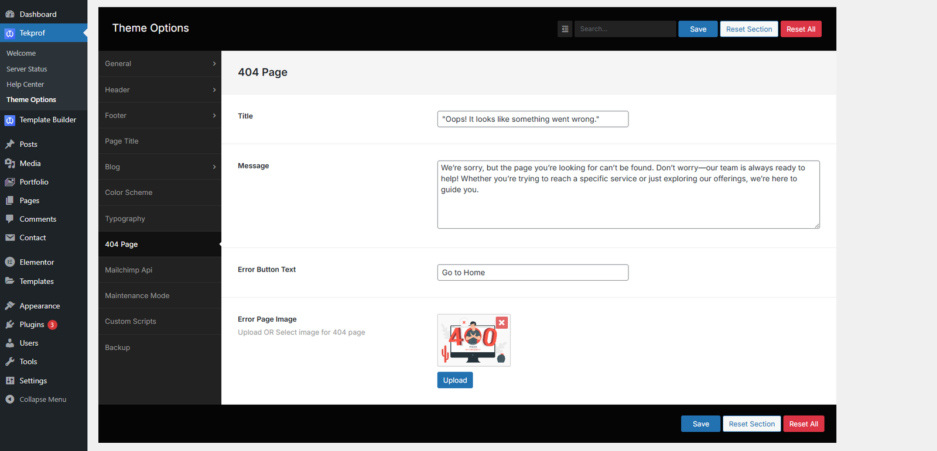Click the Dashboard gauge icon
The width and height of the screenshot is (937, 451).
click(x=10, y=14)
